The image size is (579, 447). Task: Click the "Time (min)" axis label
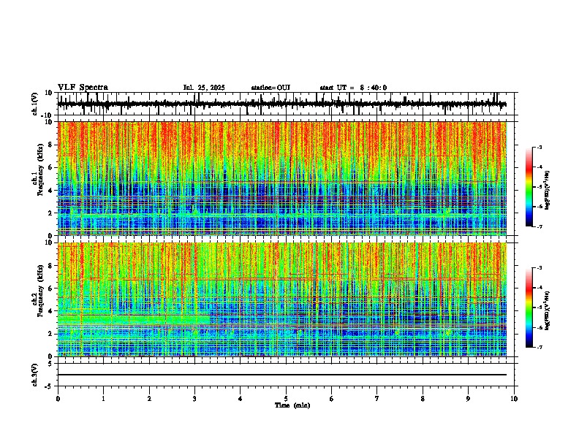click(x=292, y=405)
